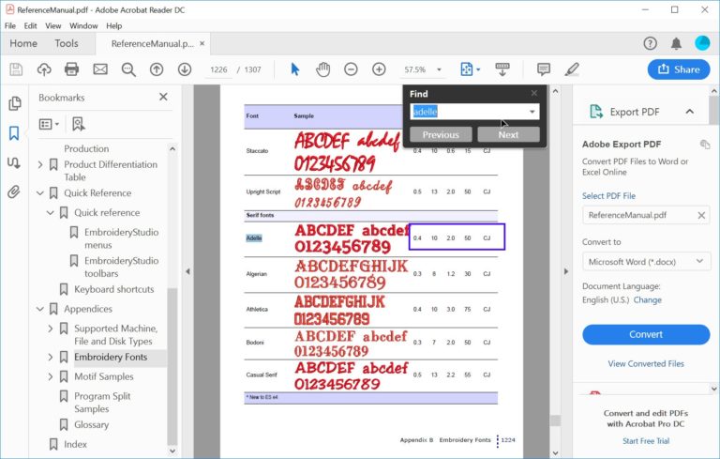Click the Find search text field
The height and width of the screenshot is (459, 720).
pyautogui.click(x=469, y=112)
